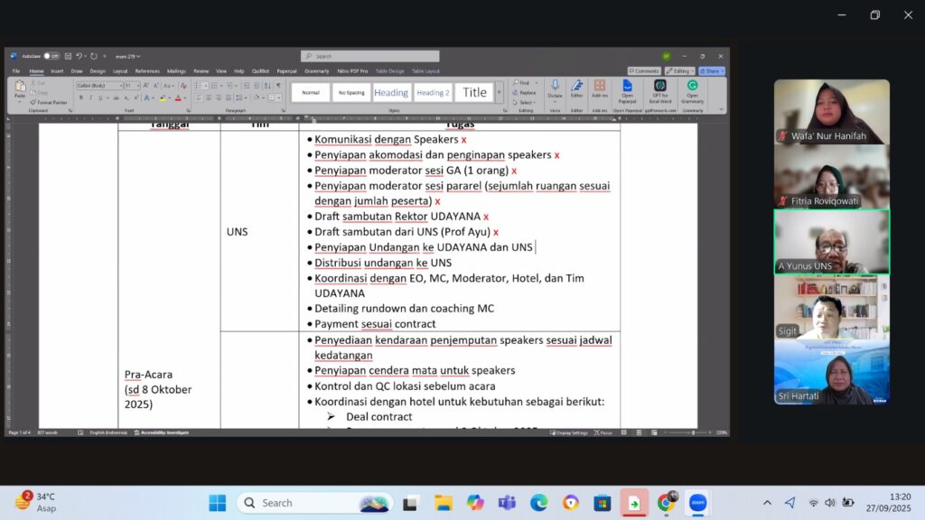Toggle bold formatting

(80, 97)
